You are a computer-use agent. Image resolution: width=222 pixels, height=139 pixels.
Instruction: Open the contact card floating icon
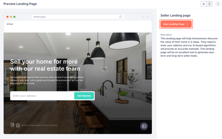point(144,126)
